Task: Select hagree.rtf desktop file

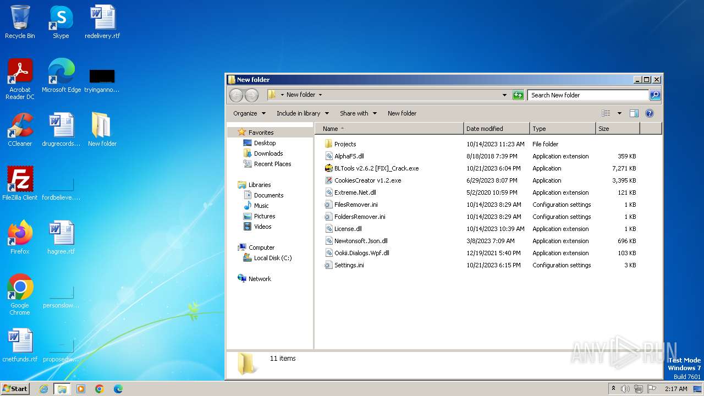Action: pos(61,238)
